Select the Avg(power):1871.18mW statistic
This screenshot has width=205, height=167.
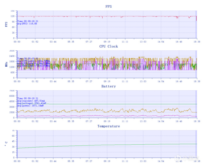pos(31,105)
